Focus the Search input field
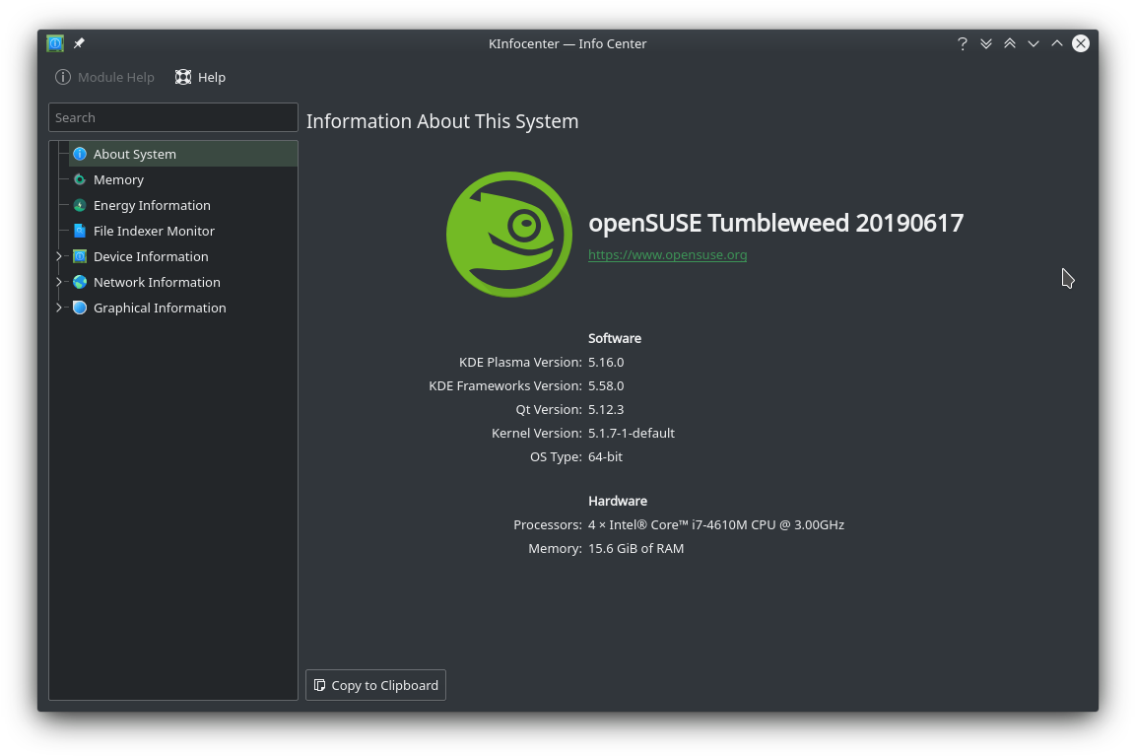 [x=173, y=117]
